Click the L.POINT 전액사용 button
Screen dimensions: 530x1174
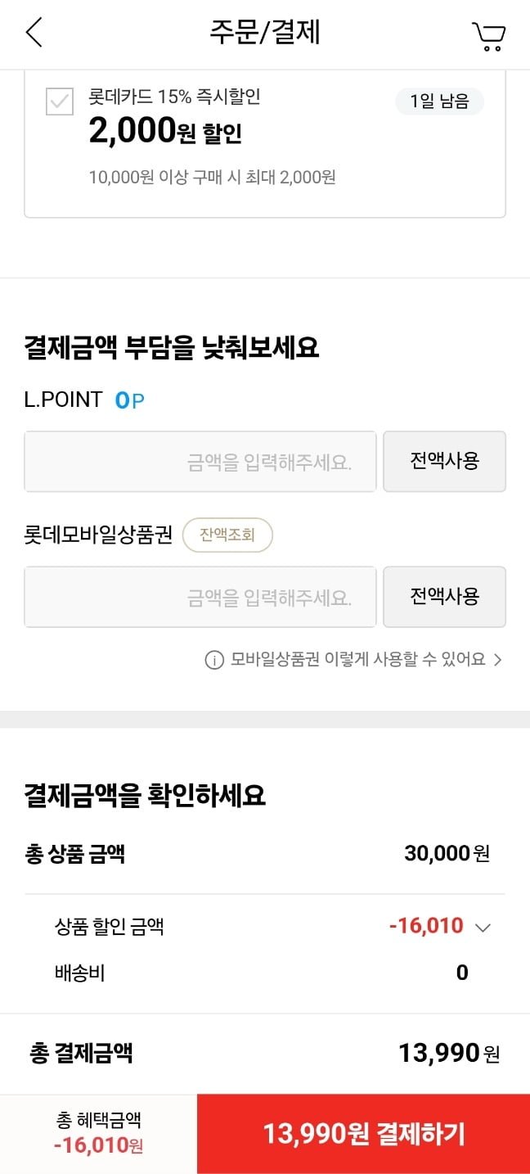(444, 461)
